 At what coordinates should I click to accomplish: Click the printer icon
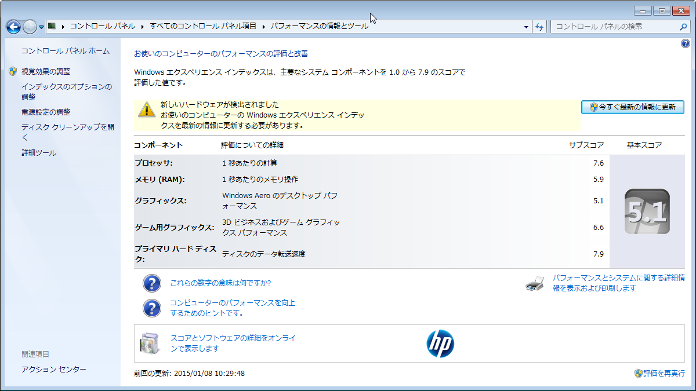point(535,283)
